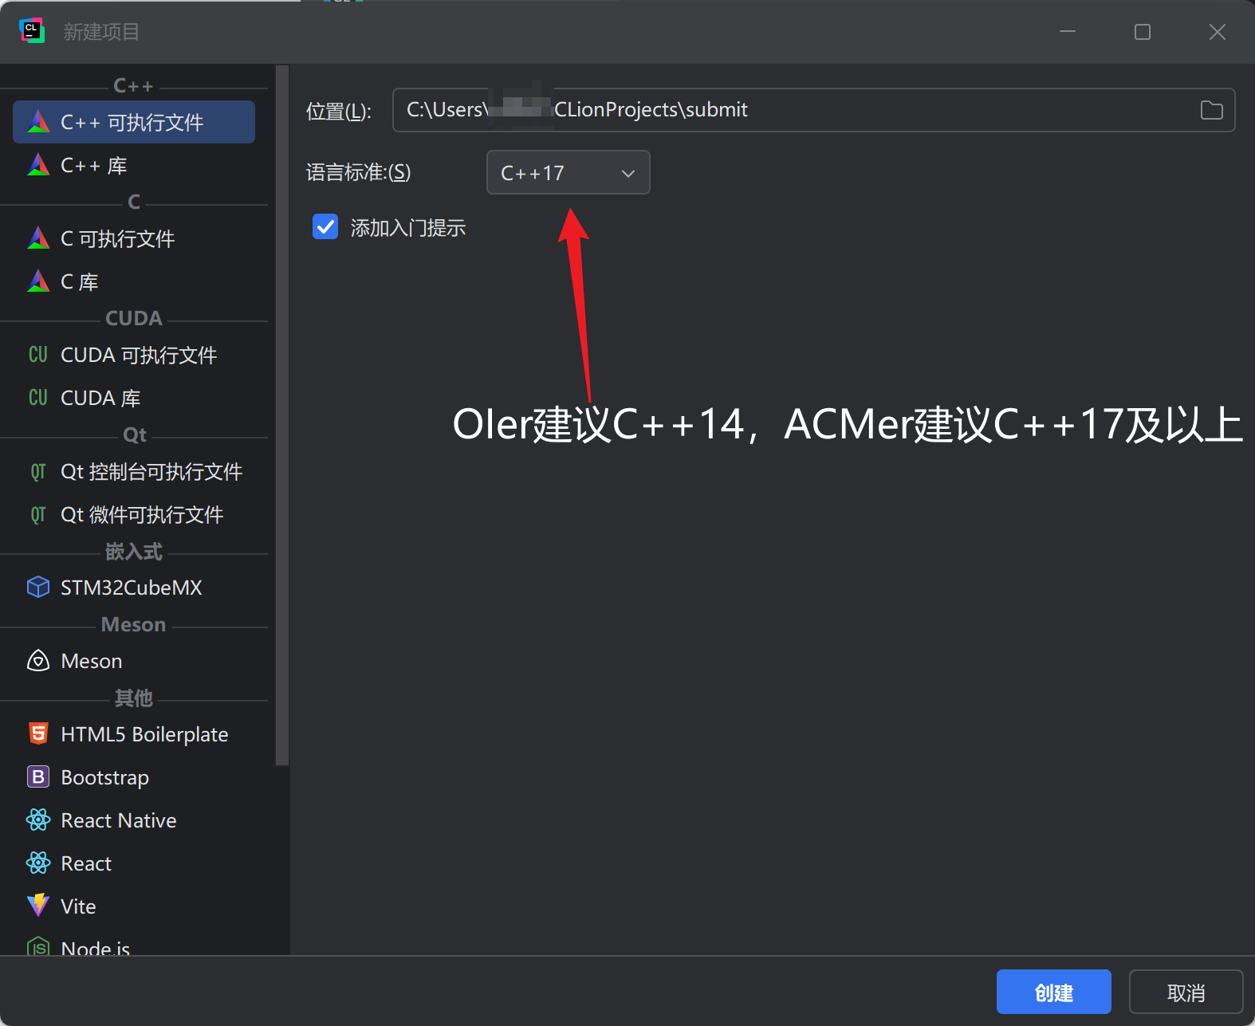Viewport: 1255px width, 1026px height.
Task: Close the 新建项目 dialog window
Action: point(1217,32)
